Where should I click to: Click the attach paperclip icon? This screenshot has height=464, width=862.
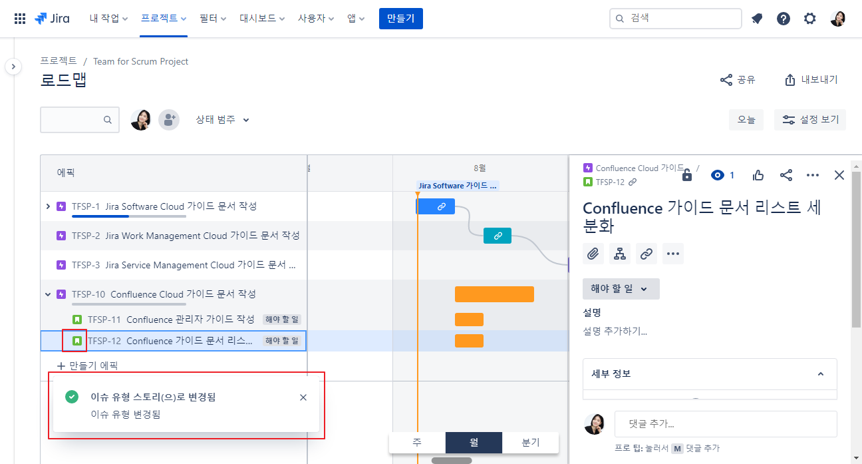(x=593, y=254)
